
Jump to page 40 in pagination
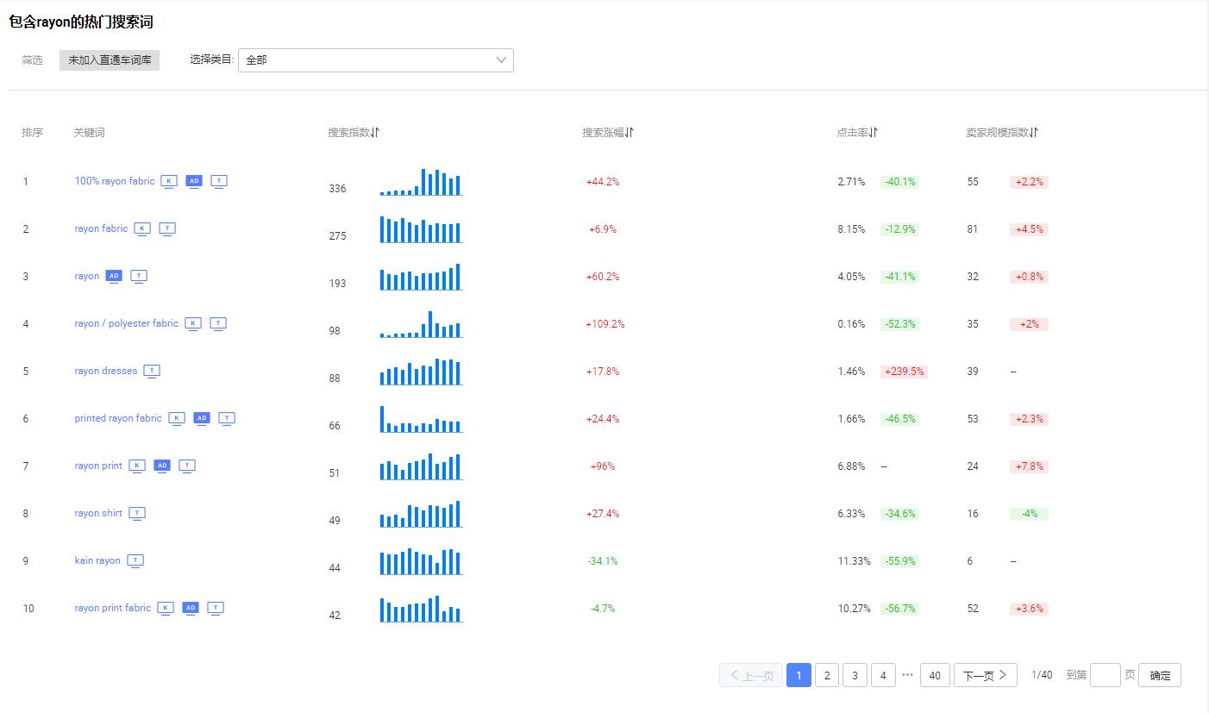[935, 675]
